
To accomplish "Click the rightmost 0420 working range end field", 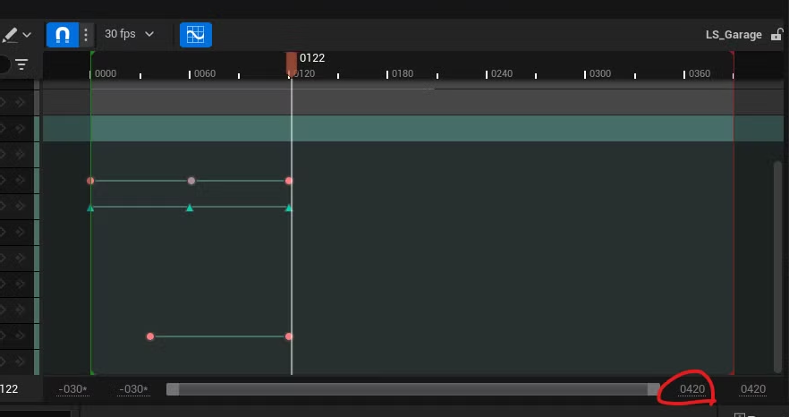I will 753,389.
